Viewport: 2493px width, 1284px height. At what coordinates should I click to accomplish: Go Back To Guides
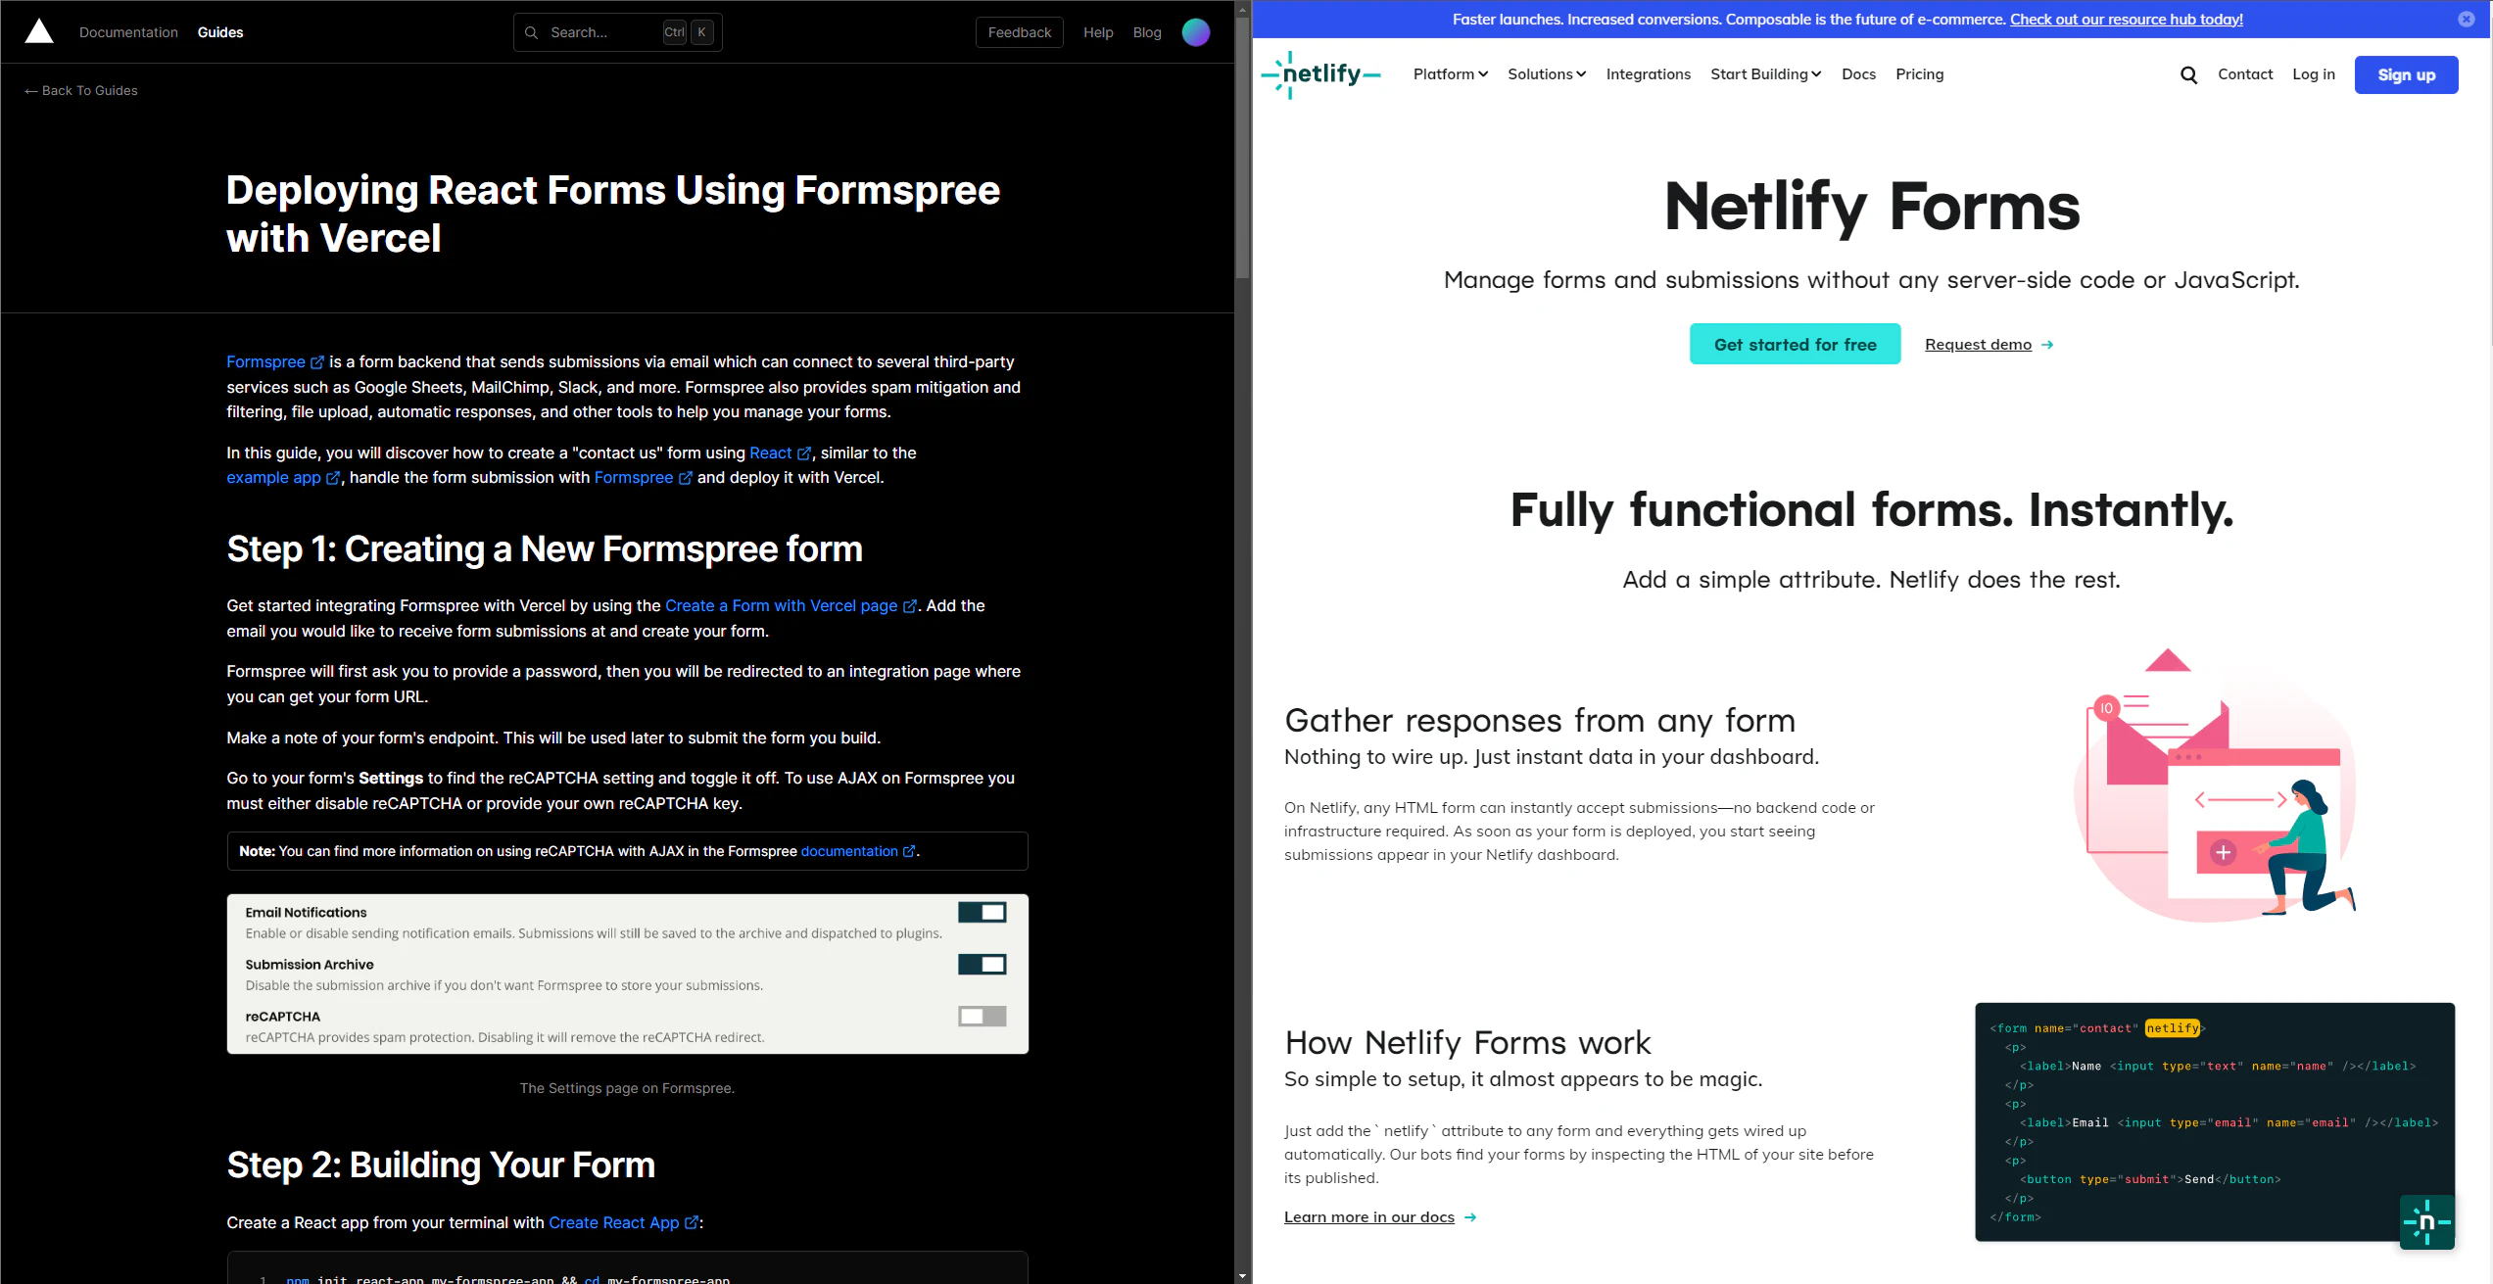point(81,90)
